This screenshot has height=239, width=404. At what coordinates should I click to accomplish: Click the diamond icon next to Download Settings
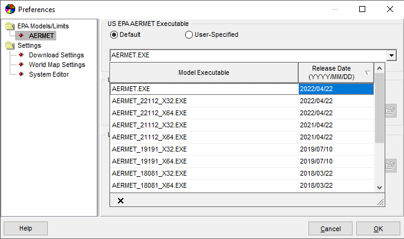point(22,55)
